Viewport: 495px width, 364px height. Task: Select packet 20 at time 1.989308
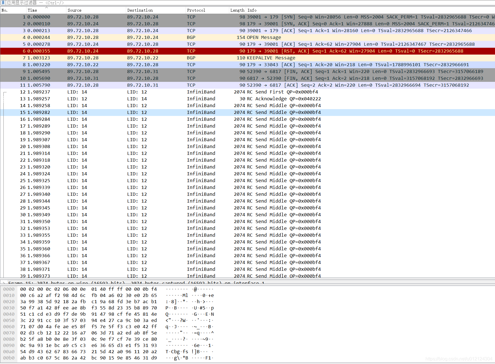click(248, 147)
